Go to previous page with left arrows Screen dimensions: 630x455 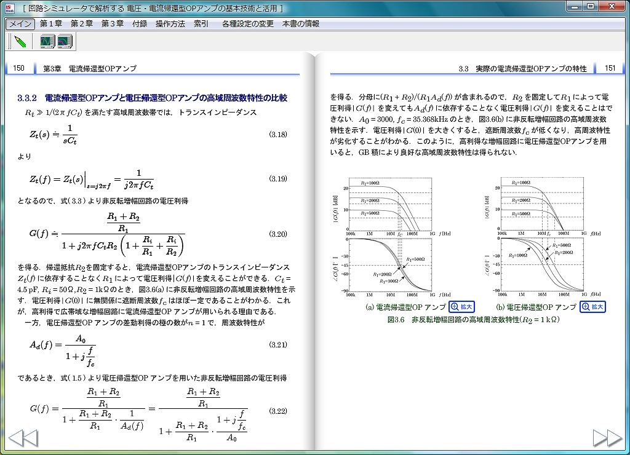coord(23,438)
